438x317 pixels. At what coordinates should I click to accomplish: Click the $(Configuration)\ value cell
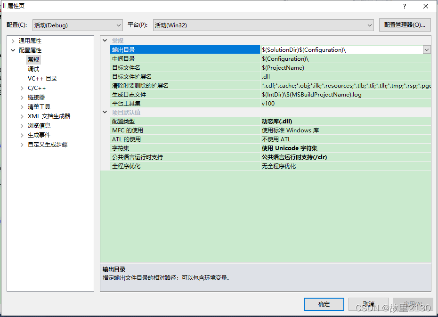click(346, 59)
